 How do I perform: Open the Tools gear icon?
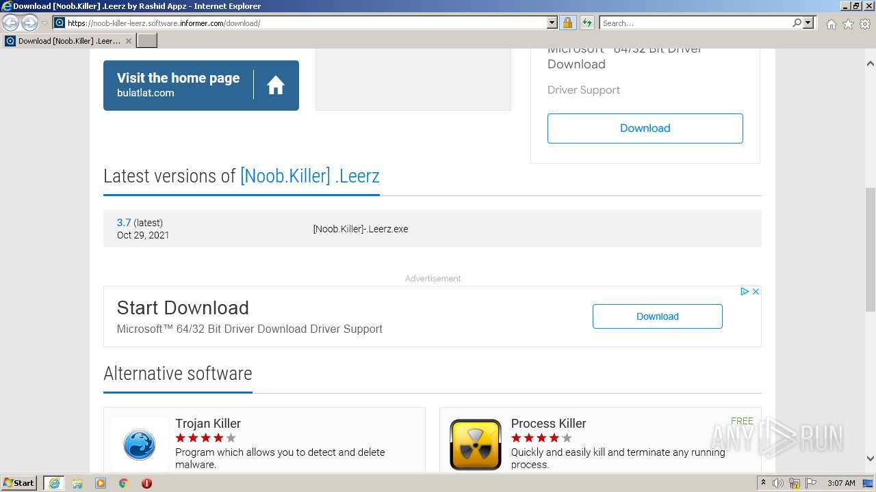865,24
